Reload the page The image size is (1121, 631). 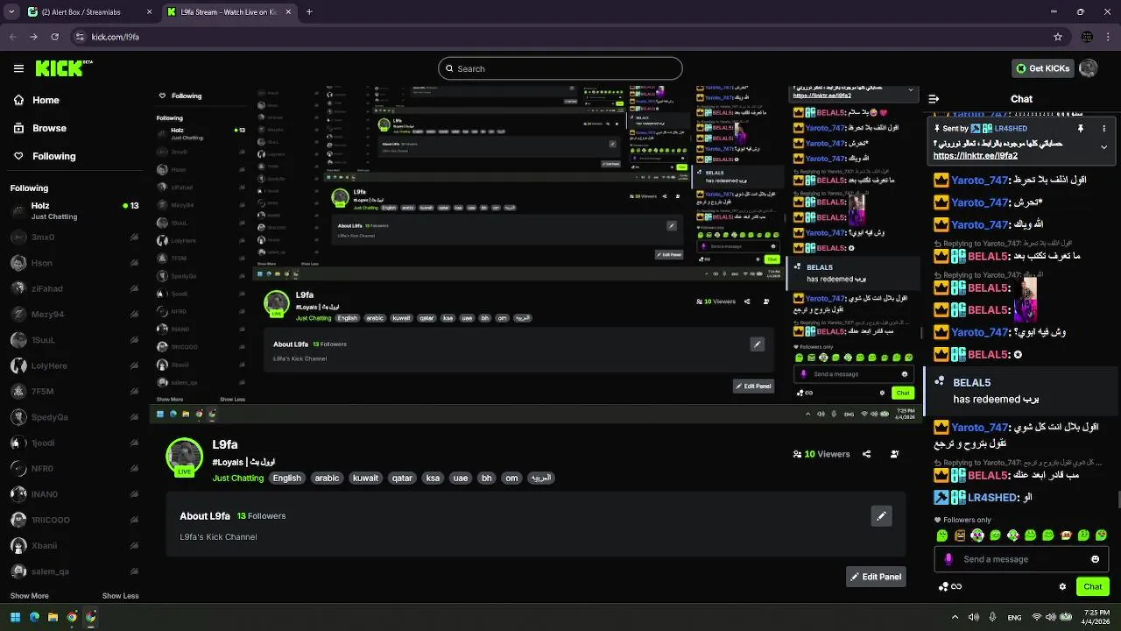point(55,37)
